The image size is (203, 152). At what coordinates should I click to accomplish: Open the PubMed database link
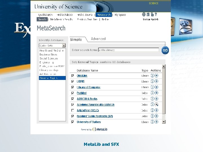point(81,93)
